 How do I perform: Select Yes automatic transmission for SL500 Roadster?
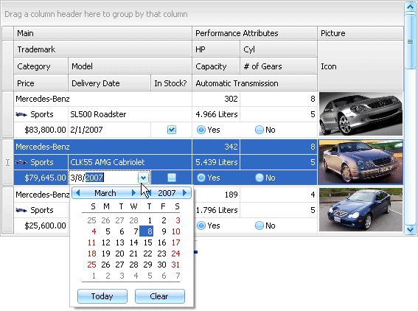(201, 130)
